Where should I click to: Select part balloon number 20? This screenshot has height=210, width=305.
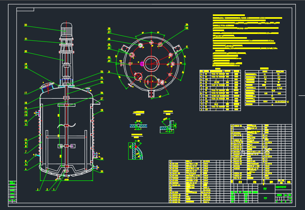click(x=26, y=52)
